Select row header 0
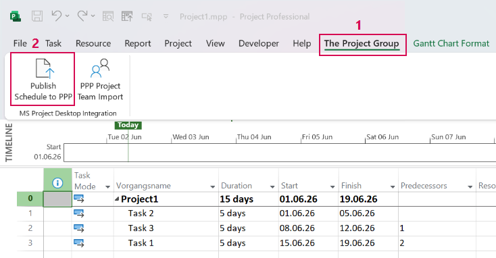Image resolution: width=496 pixels, height=258 pixels. tap(30, 199)
